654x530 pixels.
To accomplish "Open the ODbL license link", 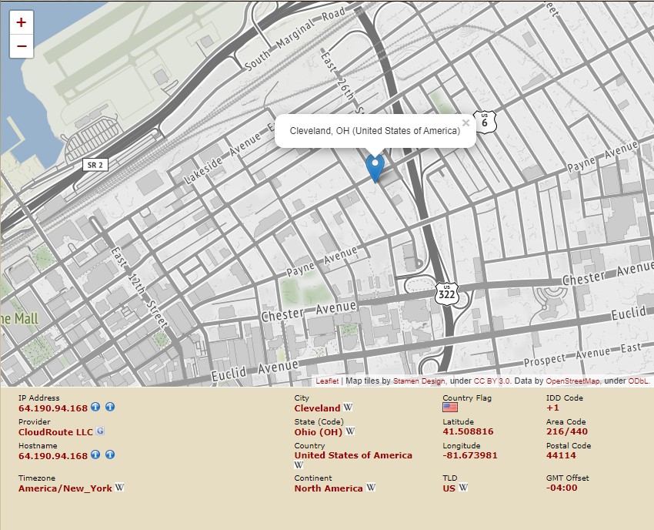I will (638, 381).
